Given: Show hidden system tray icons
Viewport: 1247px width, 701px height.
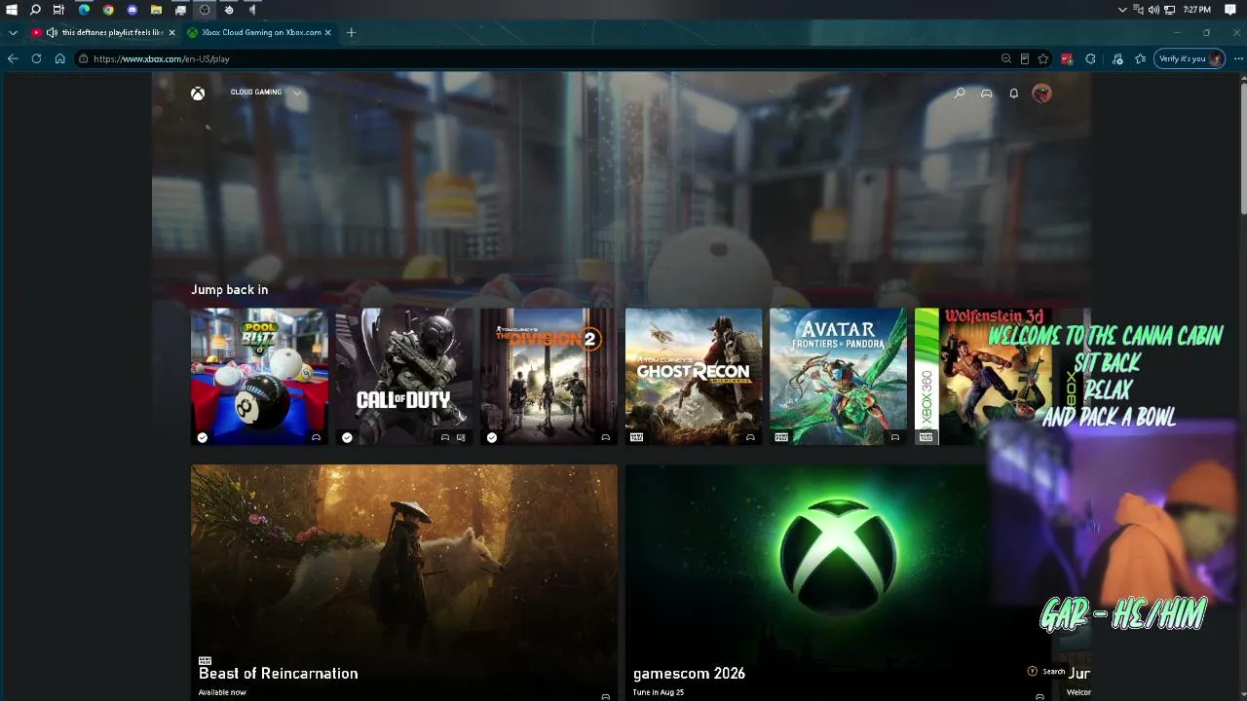Looking at the screenshot, I should pyautogui.click(x=1122, y=10).
